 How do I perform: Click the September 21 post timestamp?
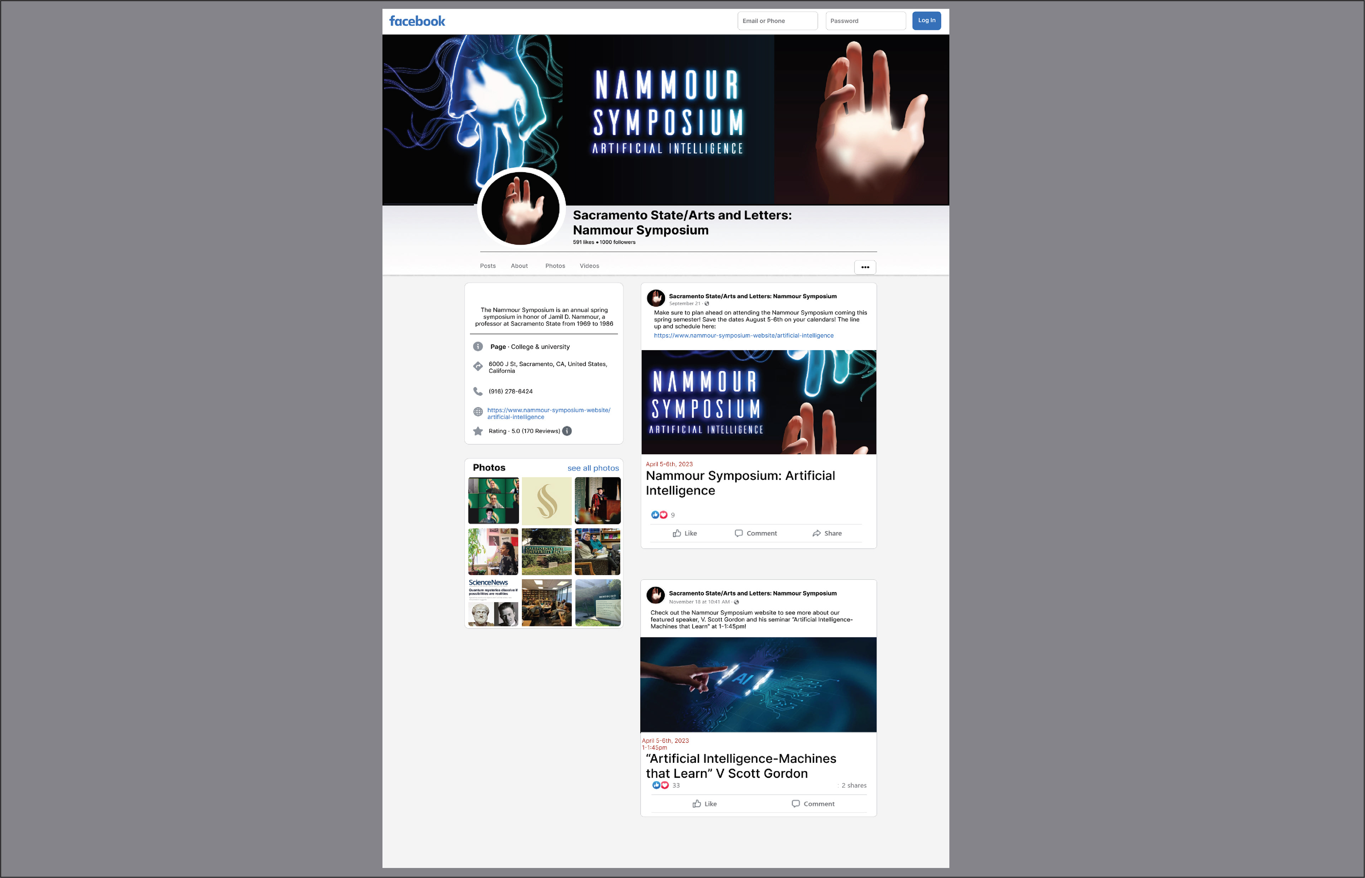point(685,303)
